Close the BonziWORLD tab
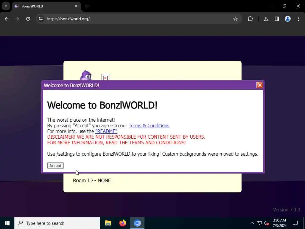Viewport: 305px width, 229px height. pyautogui.click(x=76, y=6)
